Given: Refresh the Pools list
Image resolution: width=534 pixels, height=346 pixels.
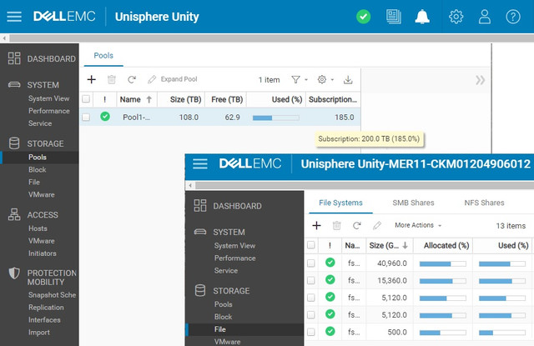Looking at the screenshot, I should [x=132, y=79].
